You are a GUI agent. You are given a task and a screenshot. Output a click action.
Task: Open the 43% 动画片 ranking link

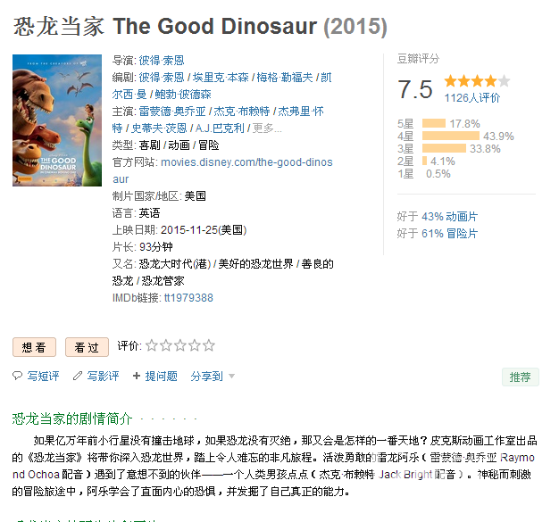point(449,217)
